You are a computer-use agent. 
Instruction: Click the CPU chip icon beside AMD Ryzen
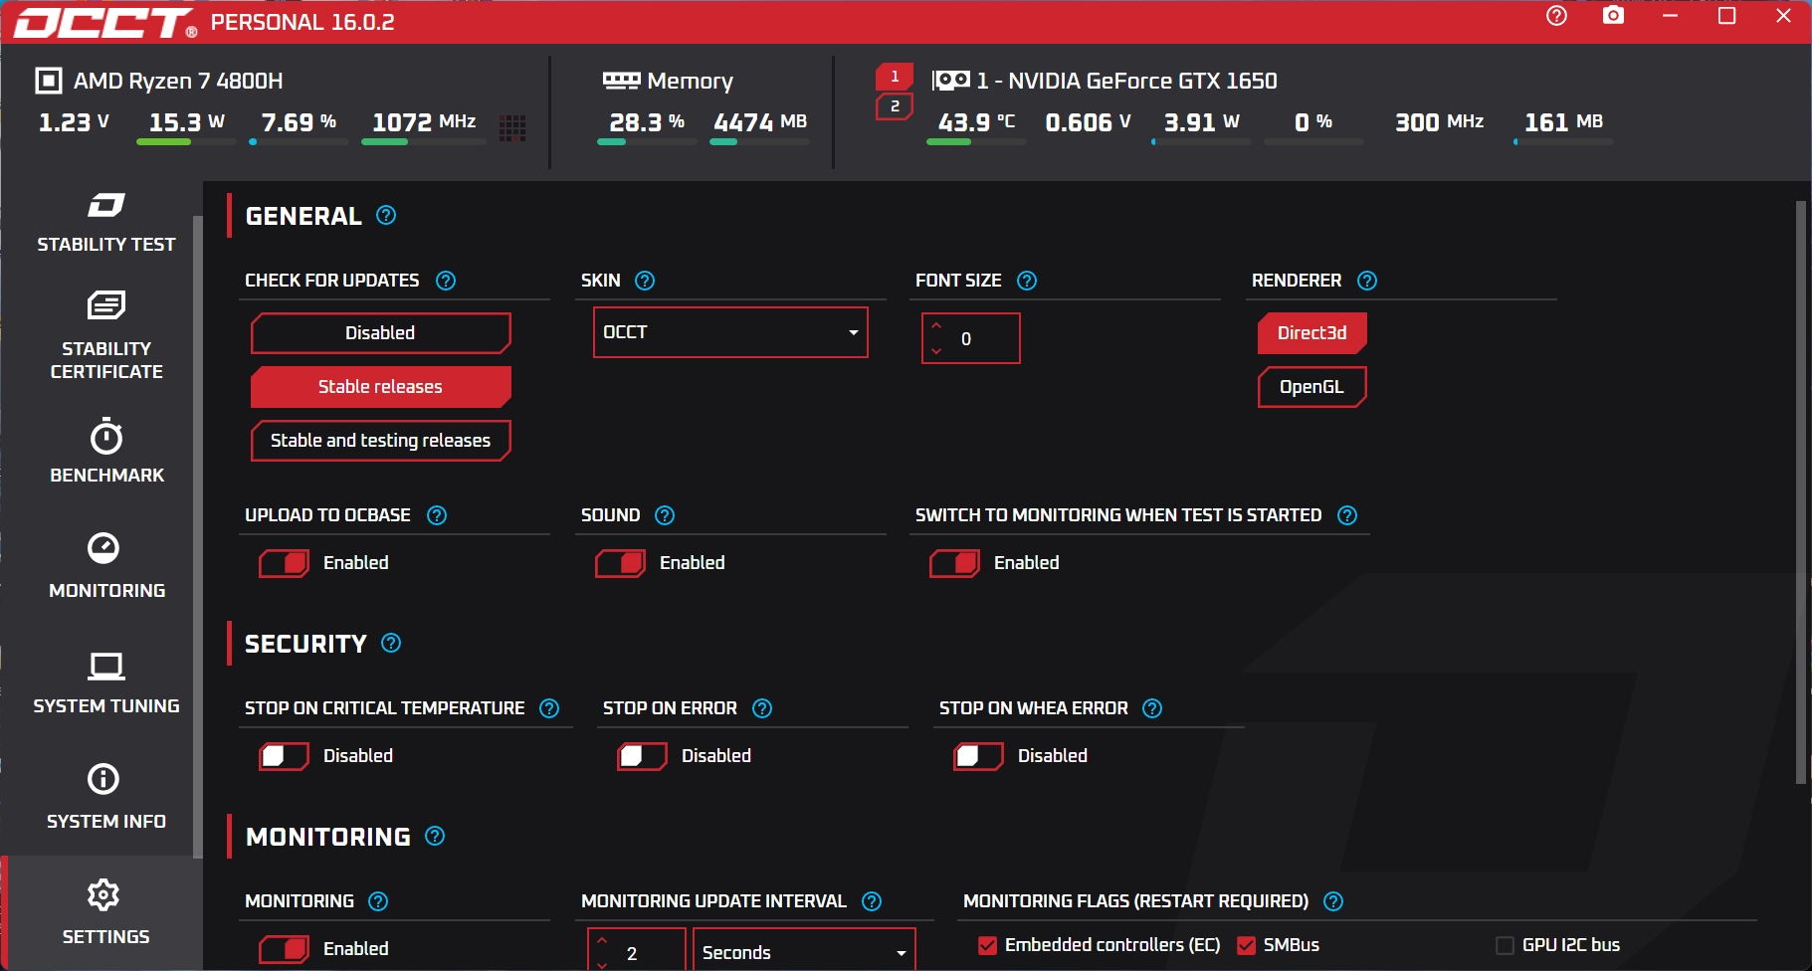coord(48,81)
